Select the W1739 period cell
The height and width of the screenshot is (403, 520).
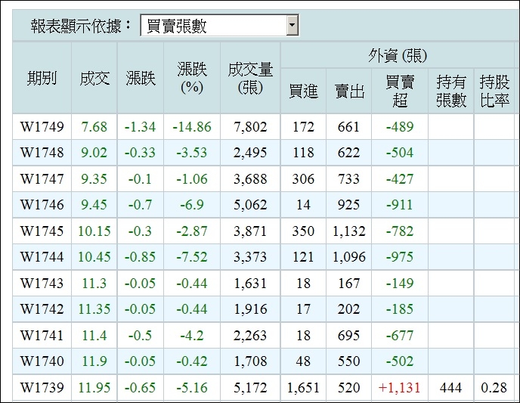pos(42,387)
